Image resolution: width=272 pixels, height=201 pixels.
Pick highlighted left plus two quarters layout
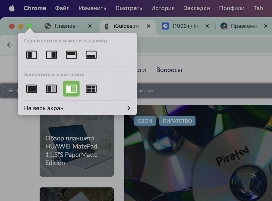[x=71, y=89]
